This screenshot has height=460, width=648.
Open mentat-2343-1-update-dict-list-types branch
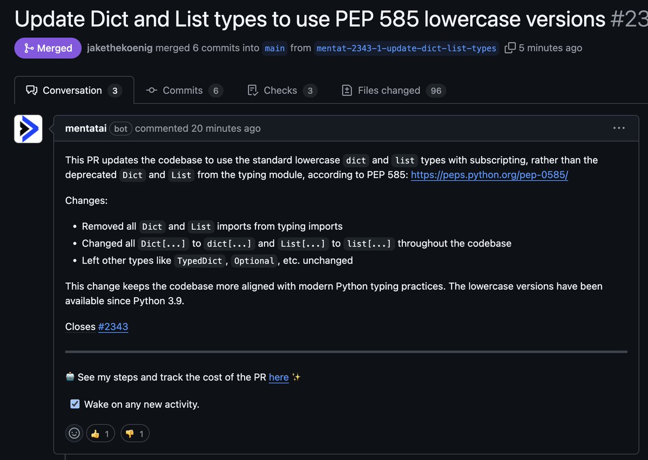406,48
